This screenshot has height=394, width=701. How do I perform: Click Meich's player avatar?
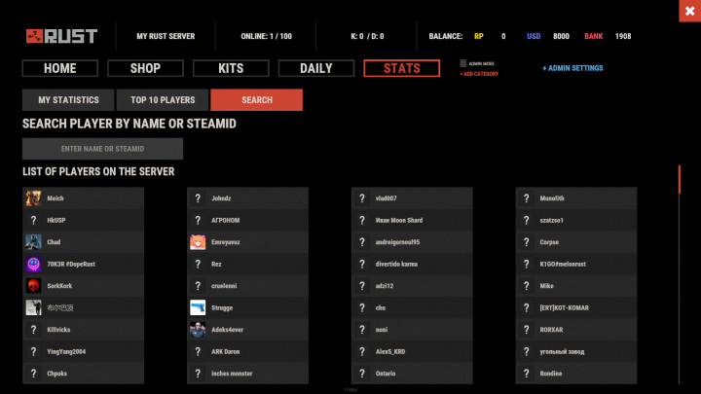(x=33, y=197)
